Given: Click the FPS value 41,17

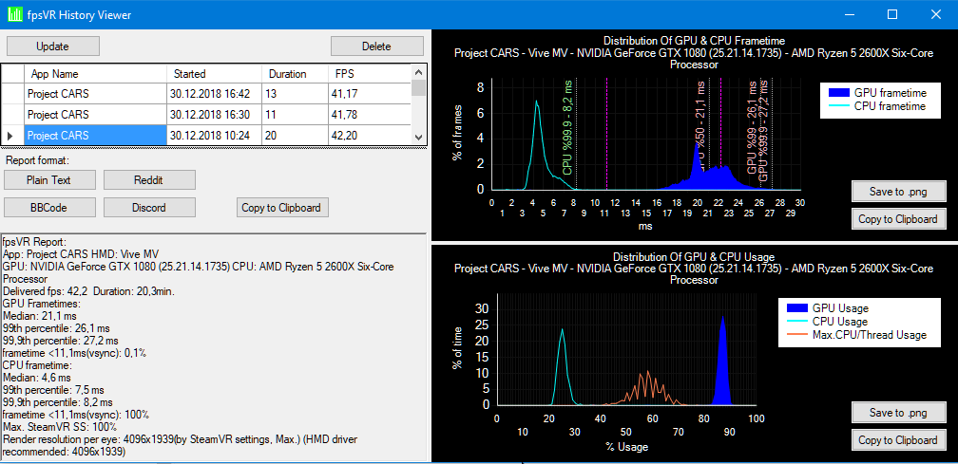Looking at the screenshot, I should 371,94.
